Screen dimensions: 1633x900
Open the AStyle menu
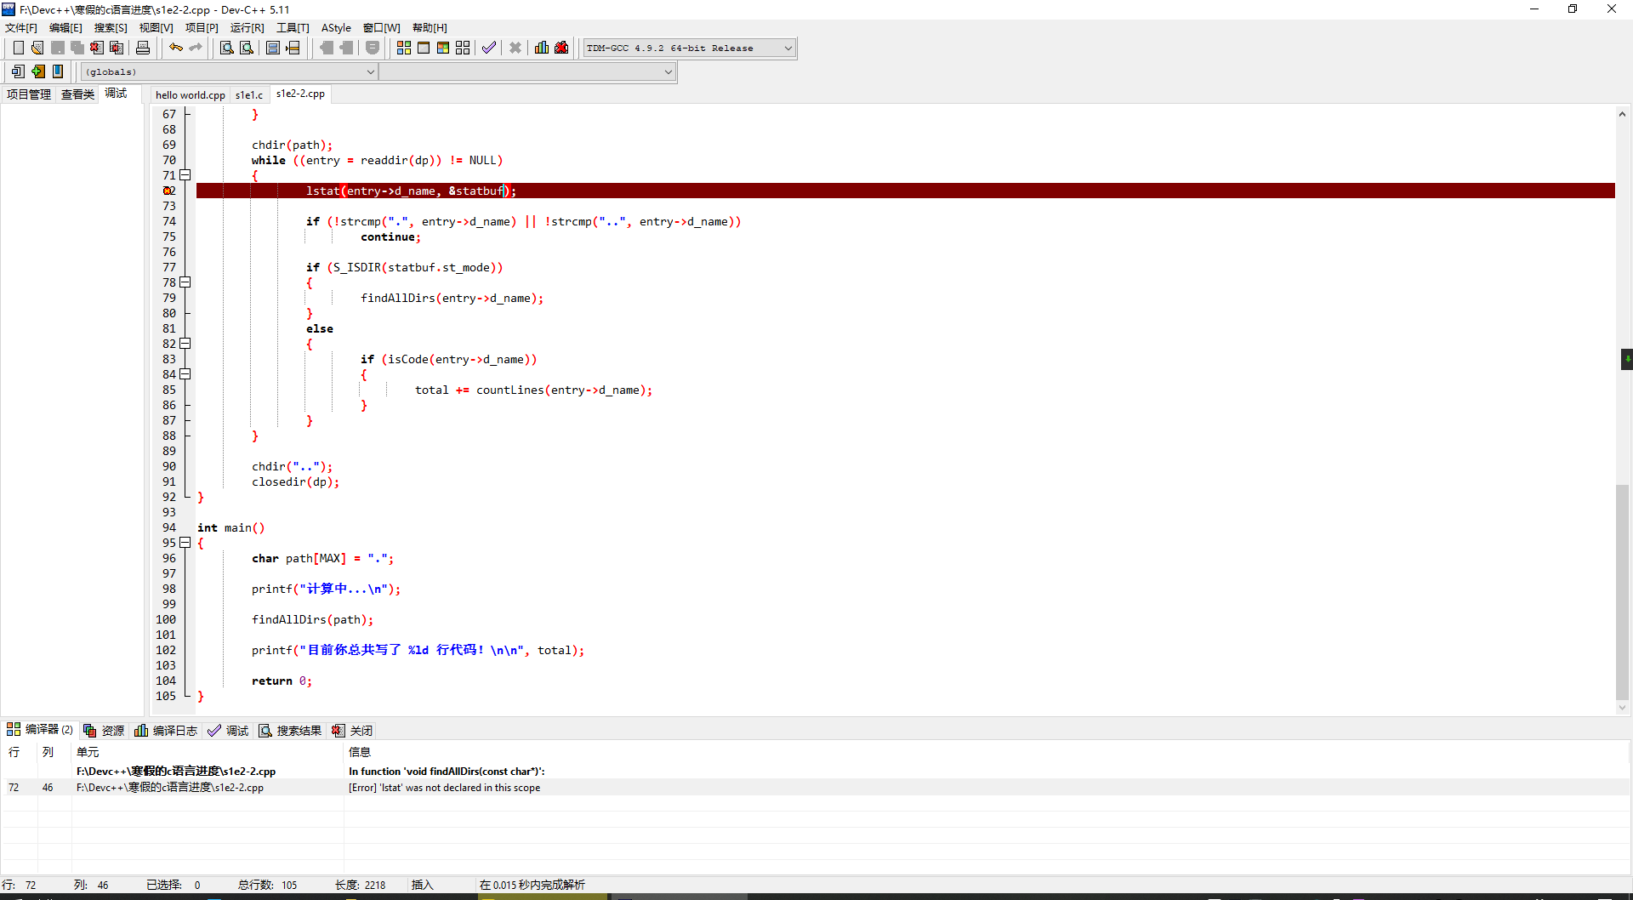[336, 28]
